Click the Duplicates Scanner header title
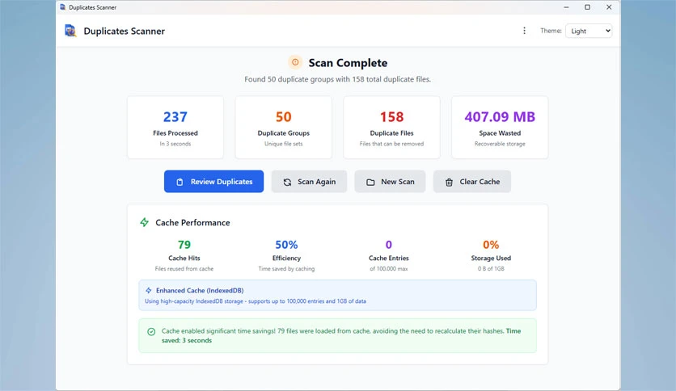Image resolution: width=676 pixels, height=391 pixels. coord(125,31)
